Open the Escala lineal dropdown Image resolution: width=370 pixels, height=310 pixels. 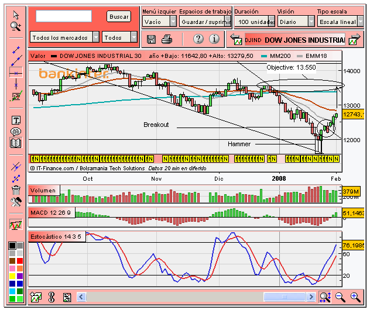coord(340,22)
